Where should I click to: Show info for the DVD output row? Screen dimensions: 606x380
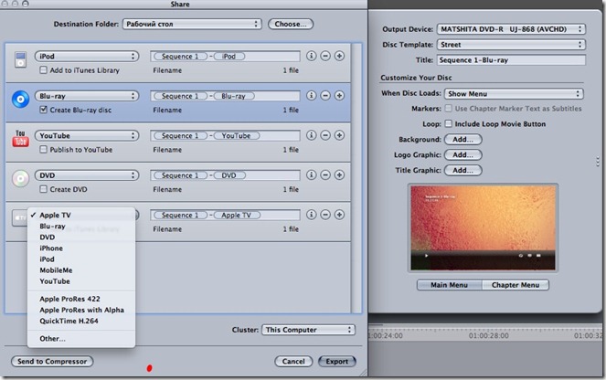tap(311, 175)
